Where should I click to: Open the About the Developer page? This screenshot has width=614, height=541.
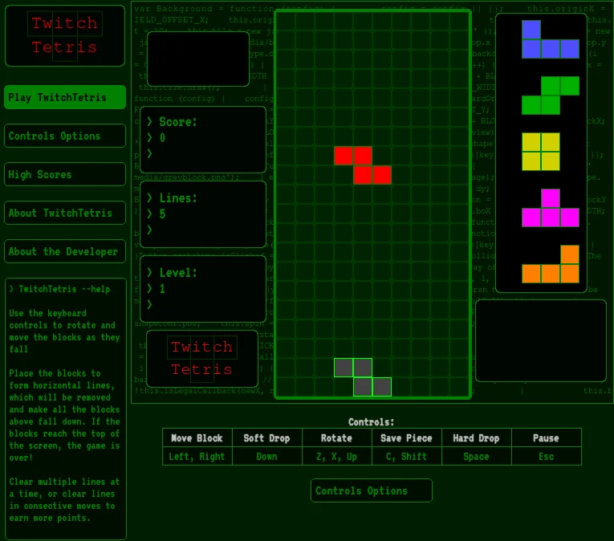[x=65, y=251]
